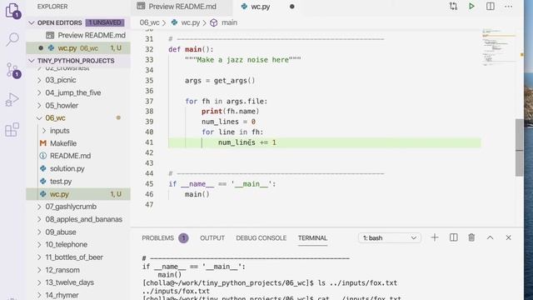The image size is (533, 300).
Task: Open the Explorer view in activity bar
Action: [x=13, y=11]
